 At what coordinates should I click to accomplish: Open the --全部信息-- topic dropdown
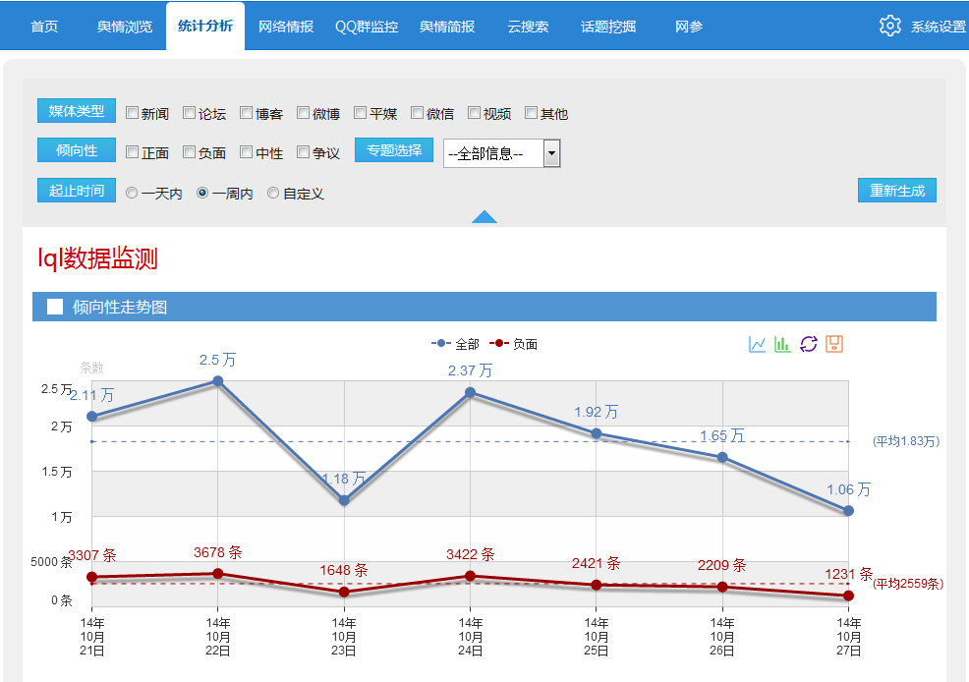(x=501, y=153)
